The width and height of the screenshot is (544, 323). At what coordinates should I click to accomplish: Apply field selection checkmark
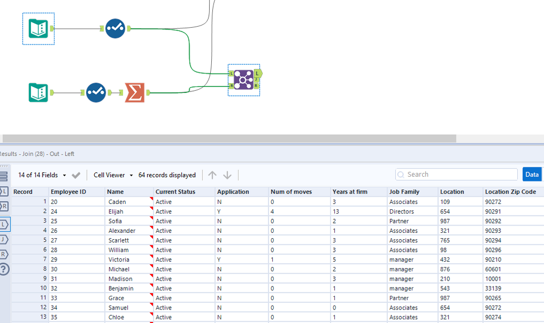76,175
